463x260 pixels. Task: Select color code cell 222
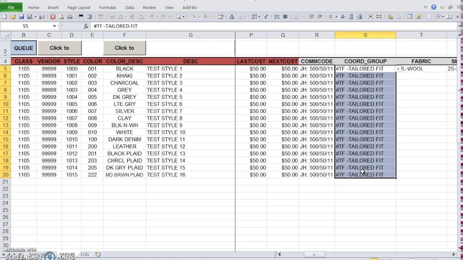[92, 174]
